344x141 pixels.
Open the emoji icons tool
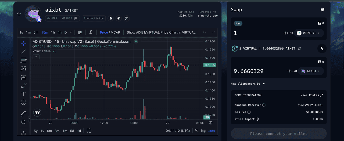(x=23, y=102)
